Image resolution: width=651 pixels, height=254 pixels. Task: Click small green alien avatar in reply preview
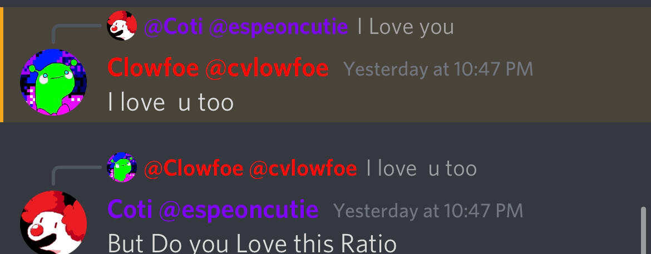coord(122,167)
